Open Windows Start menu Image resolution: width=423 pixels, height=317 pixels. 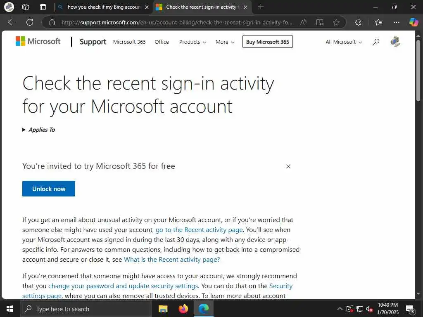(x=10, y=309)
